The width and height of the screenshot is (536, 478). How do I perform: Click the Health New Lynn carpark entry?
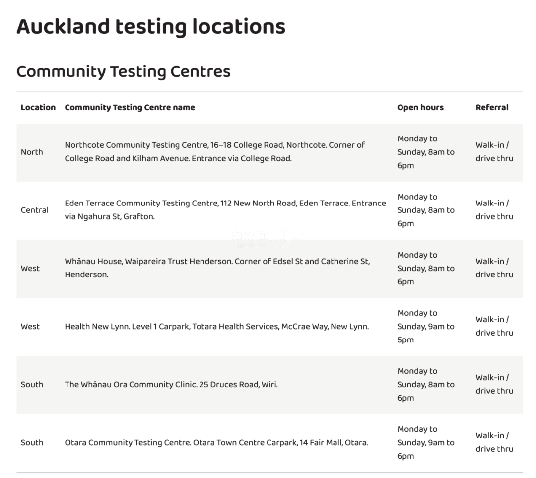[x=217, y=326]
